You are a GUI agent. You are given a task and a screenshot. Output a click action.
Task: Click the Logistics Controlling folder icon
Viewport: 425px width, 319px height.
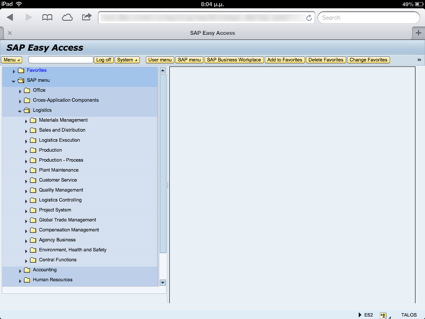coord(33,200)
